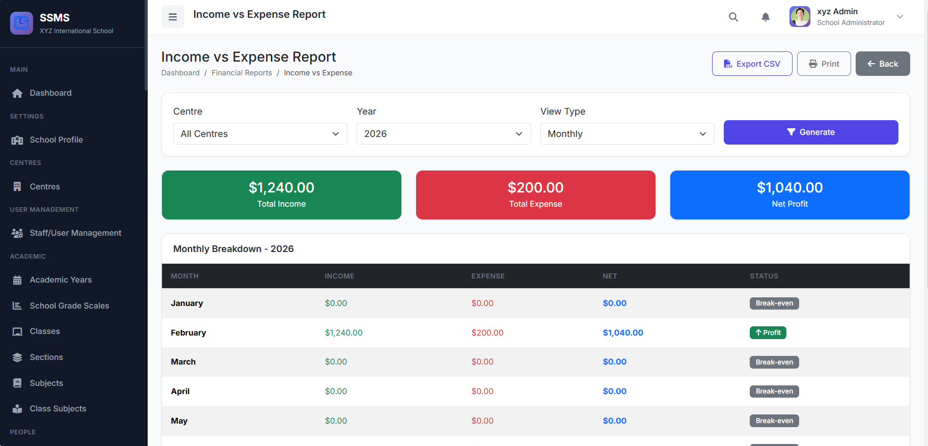
Task: Click the SSMS logo icon
Action: pyautogui.click(x=21, y=23)
